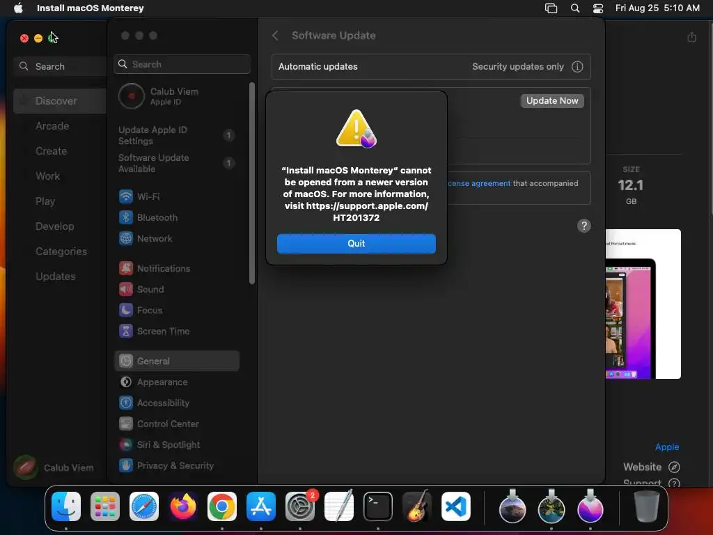Open Appearance settings
Screen dimensions: 713x535
click(x=176, y=382)
